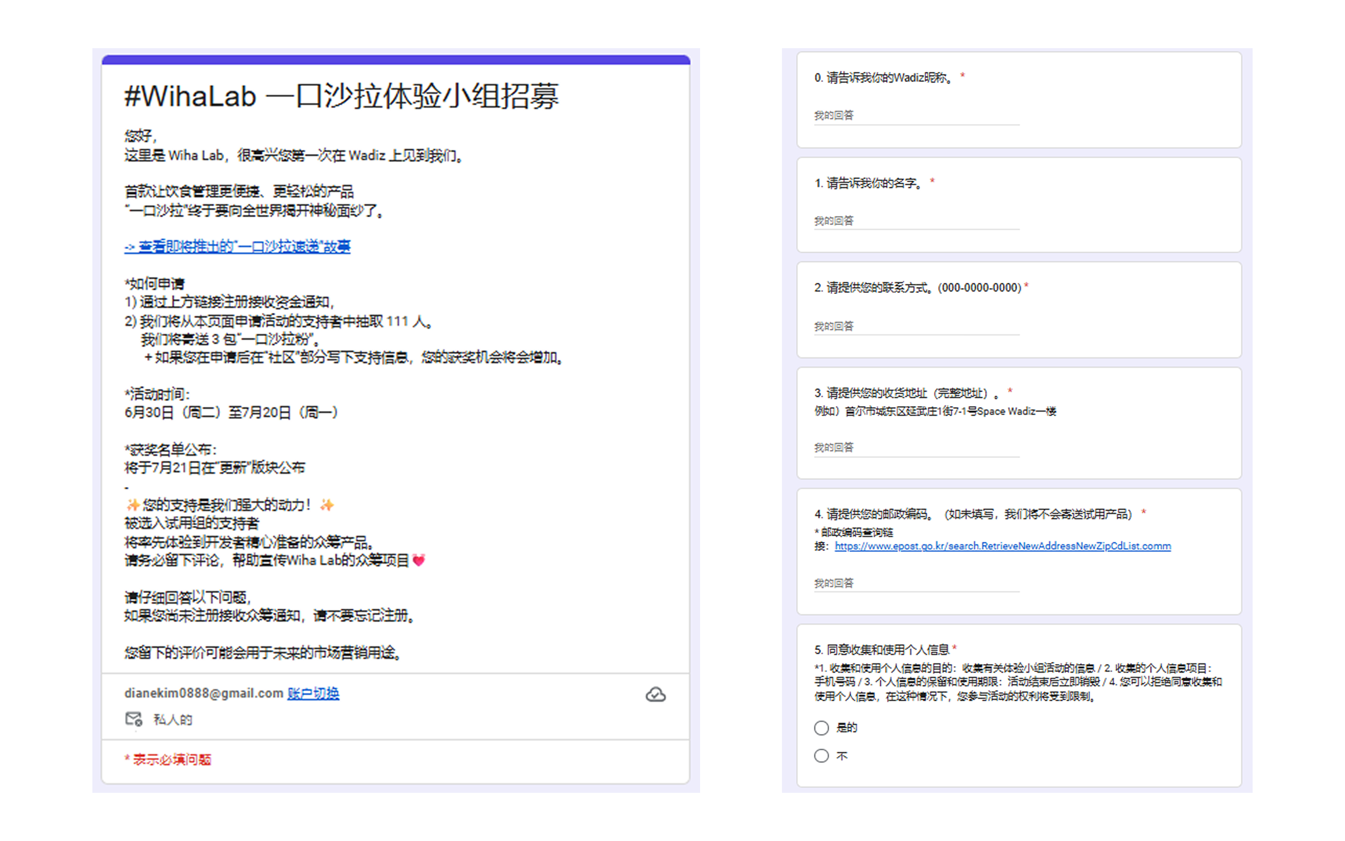The width and height of the screenshot is (1345, 841).
Task: Select the 不 radio option
Action: point(821,755)
